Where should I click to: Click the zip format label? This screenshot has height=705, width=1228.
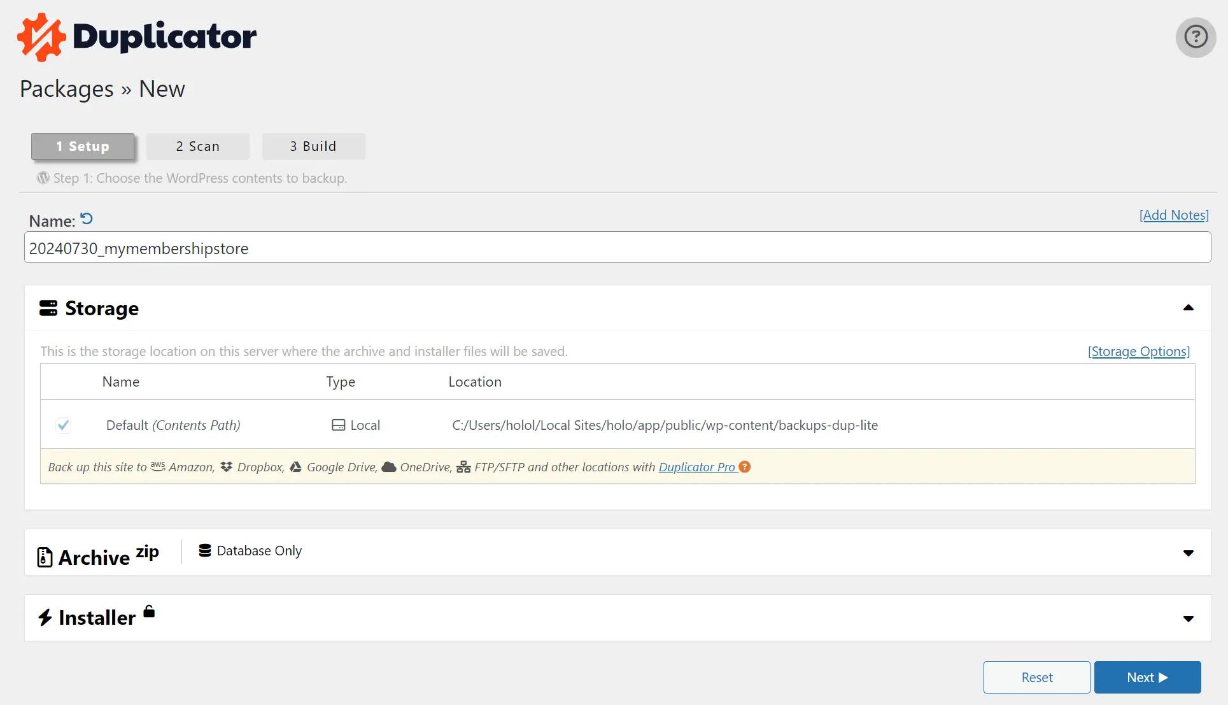tap(147, 552)
